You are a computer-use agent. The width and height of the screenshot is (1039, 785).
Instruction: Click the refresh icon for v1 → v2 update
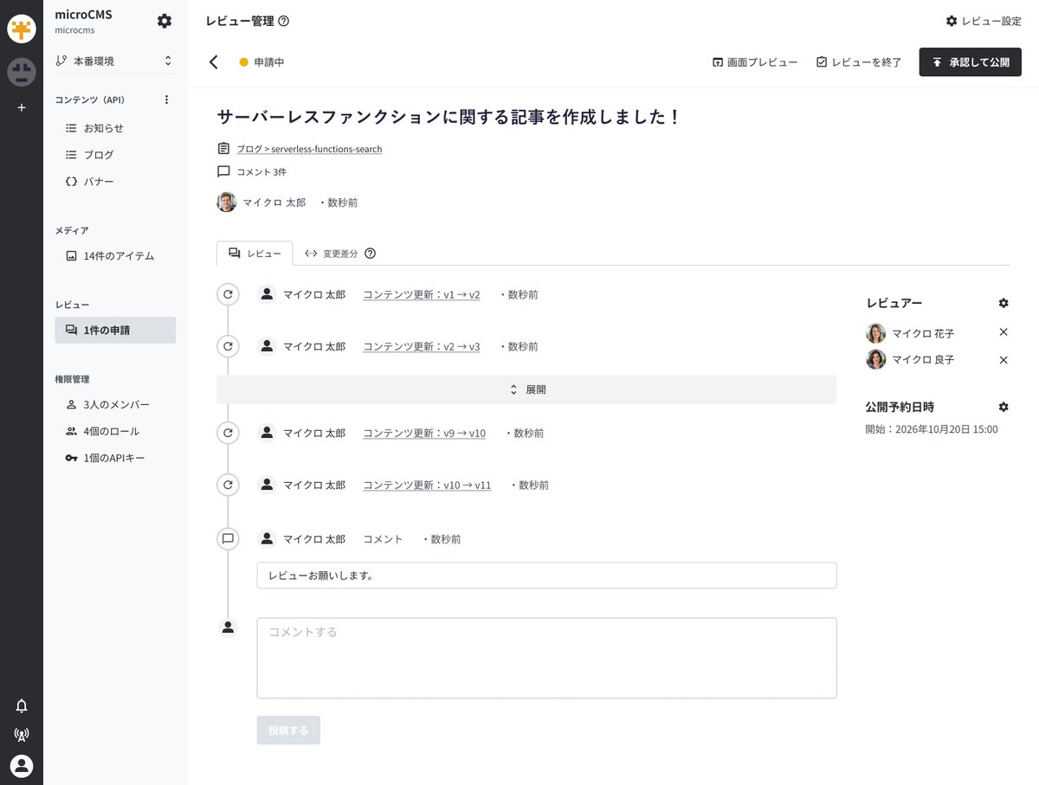pos(228,294)
